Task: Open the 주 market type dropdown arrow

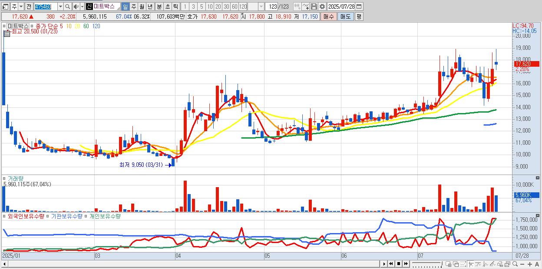Action: [x=21, y=6]
